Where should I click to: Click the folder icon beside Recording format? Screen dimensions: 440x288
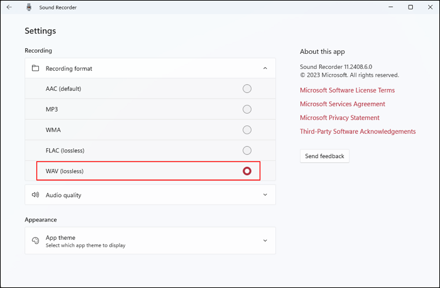click(x=35, y=68)
